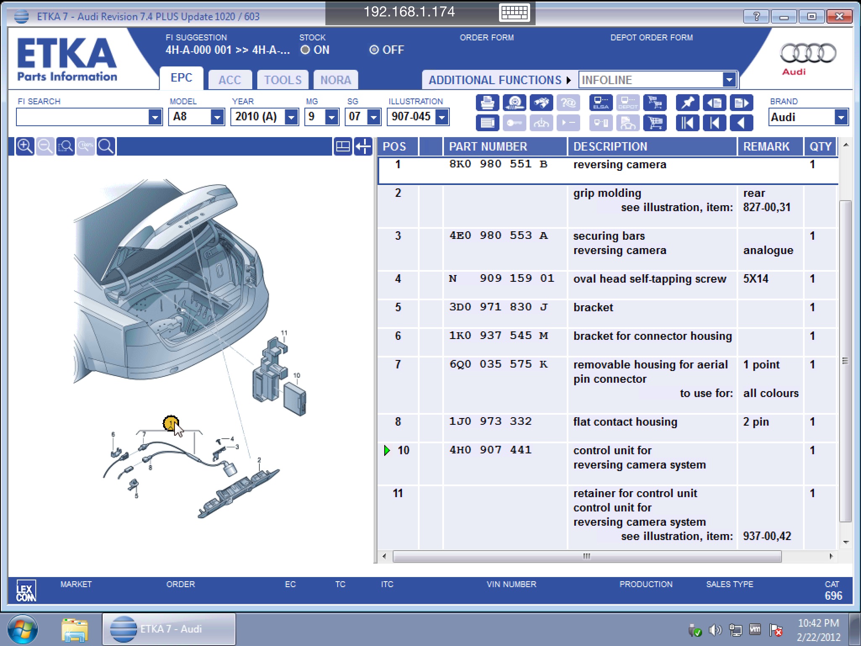Expand the INFOLINE dropdown arrow
This screenshot has width=861, height=646.
tap(729, 79)
